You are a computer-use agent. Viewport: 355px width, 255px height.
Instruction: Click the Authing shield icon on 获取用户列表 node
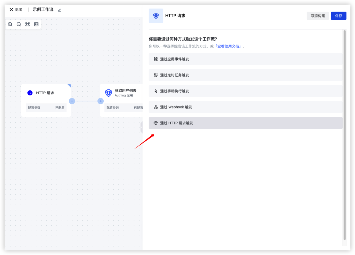(109, 93)
